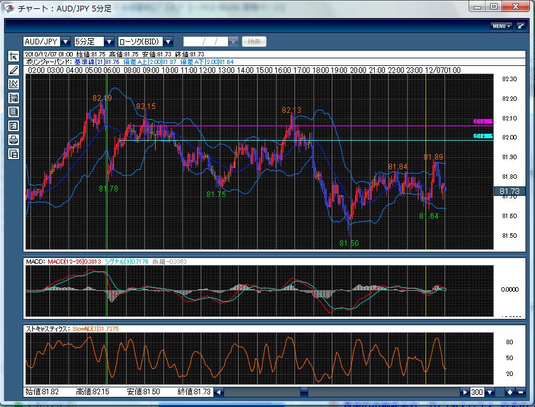Screen dimensions: 535x407
Task: Click the app icon in title bar
Action: point(9,8)
